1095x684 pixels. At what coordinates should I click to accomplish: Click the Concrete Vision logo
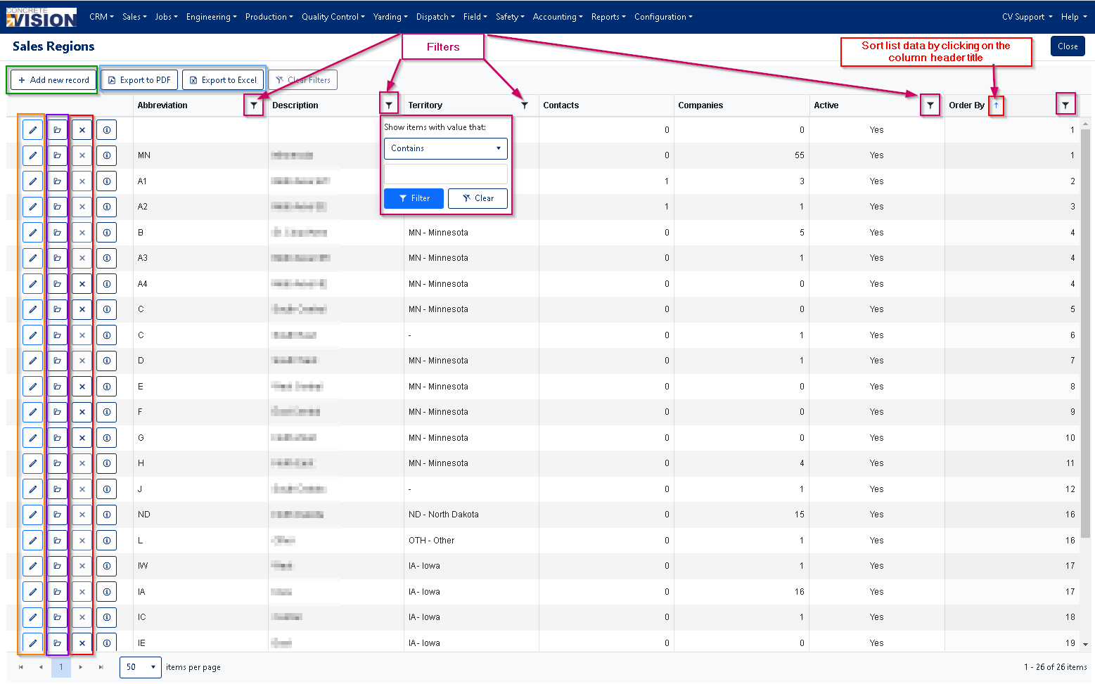(41, 17)
